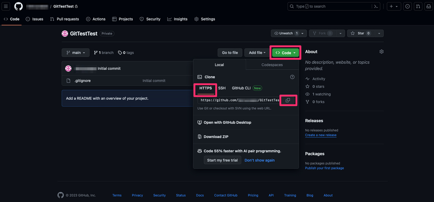Screen dimensions: 434x202
Task: Open the Blog footer link
Action: pyautogui.click(x=310, y=195)
